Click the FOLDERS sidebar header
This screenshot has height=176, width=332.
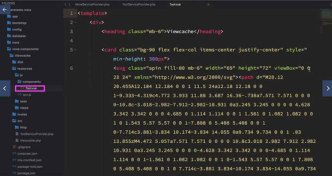pyautogui.click(x=8, y=3)
